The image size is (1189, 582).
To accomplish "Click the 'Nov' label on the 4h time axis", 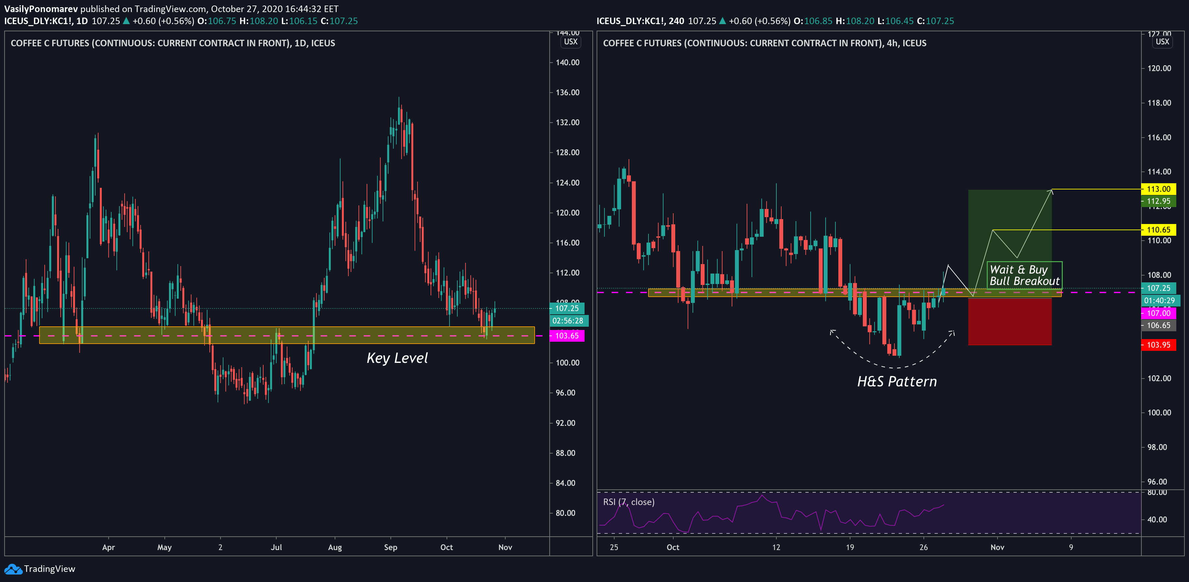I will coord(998,547).
